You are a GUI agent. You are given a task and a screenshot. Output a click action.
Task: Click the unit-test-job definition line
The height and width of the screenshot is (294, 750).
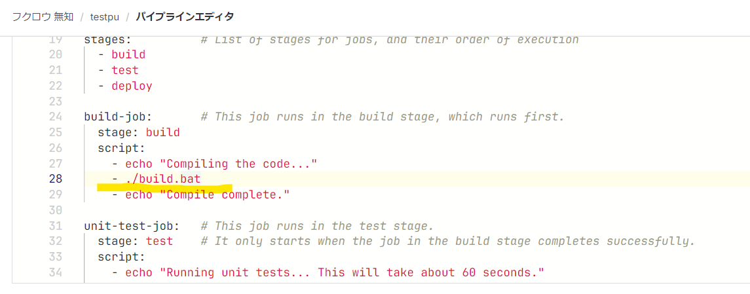[258, 226]
